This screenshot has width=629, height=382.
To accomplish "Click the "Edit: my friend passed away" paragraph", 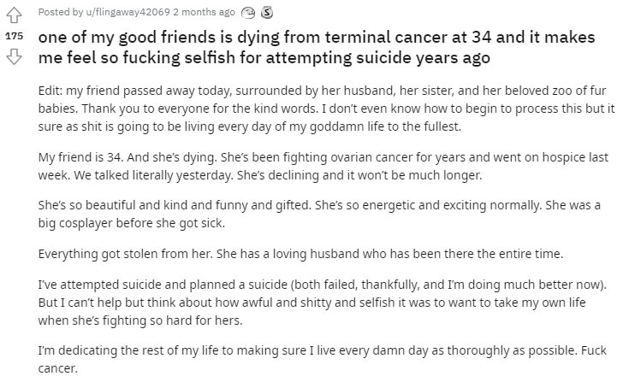I will point(327,109).
